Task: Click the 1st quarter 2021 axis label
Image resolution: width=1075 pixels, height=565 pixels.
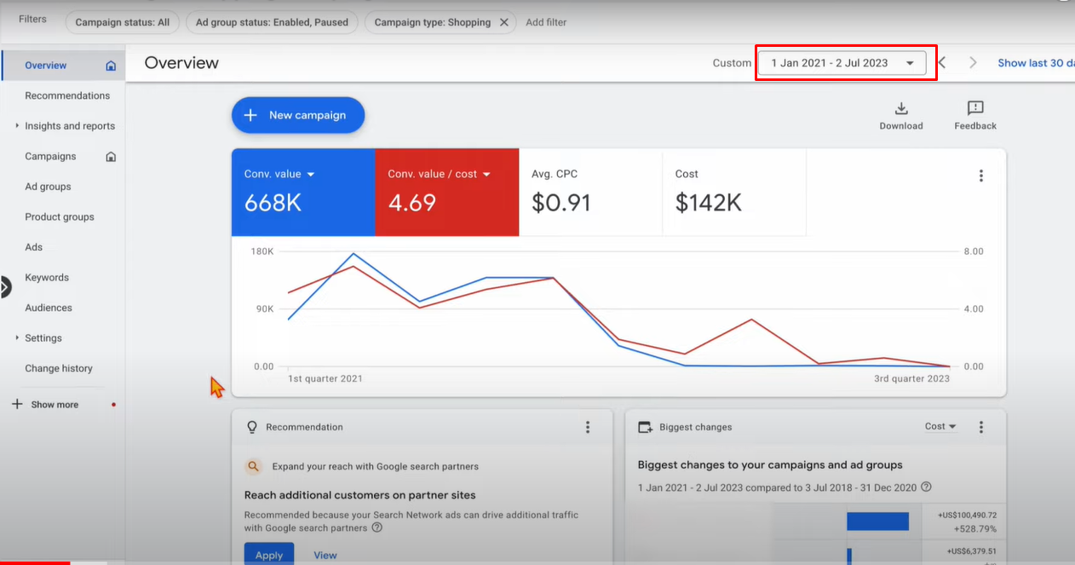Action: pos(325,378)
